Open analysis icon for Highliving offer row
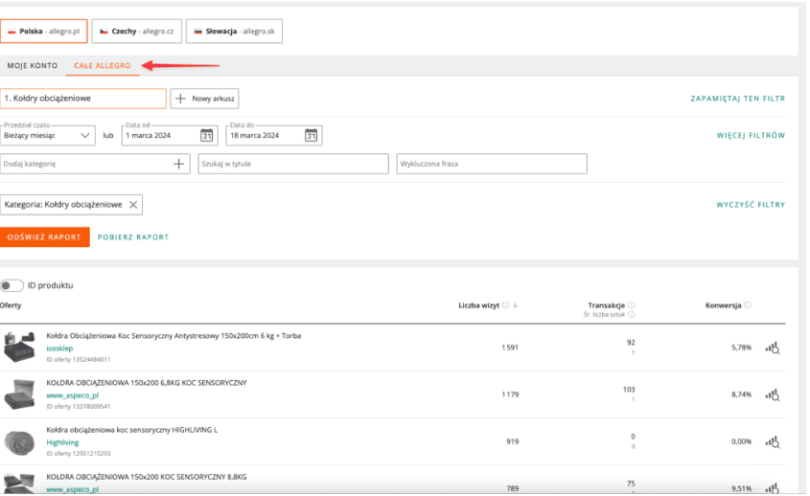This screenshot has width=810, height=496. (773, 441)
